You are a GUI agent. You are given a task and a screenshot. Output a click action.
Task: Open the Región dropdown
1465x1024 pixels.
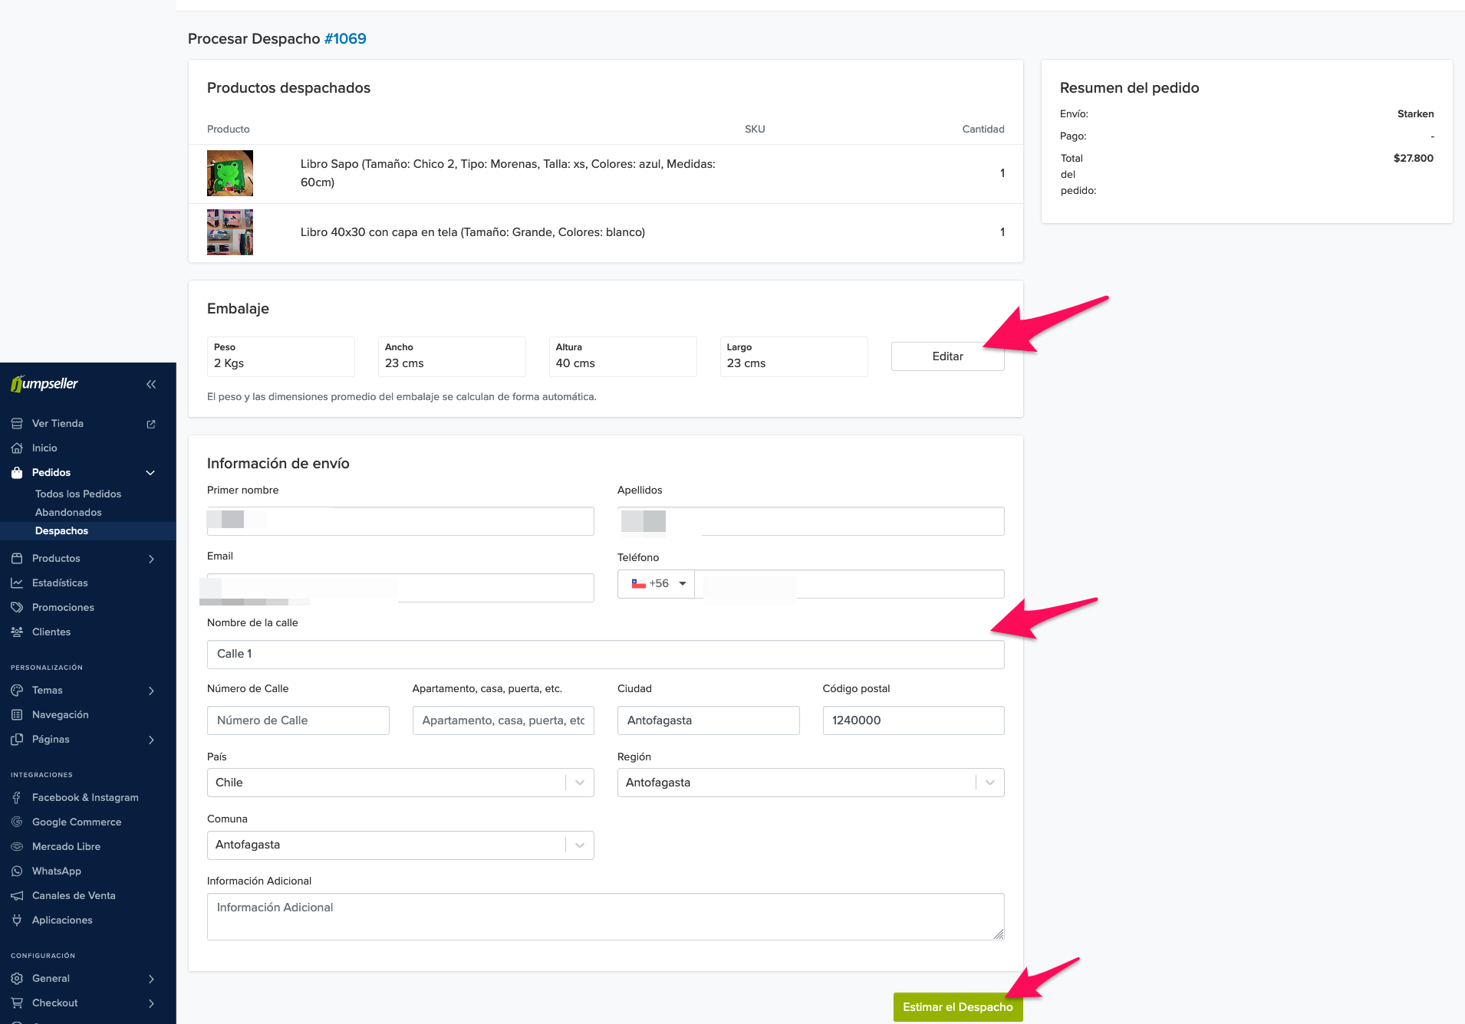(810, 783)
